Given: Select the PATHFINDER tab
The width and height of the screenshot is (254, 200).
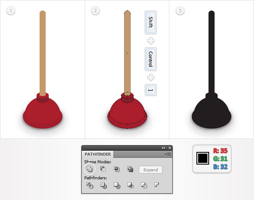Looking at the screenshot, I should [98, 154].
